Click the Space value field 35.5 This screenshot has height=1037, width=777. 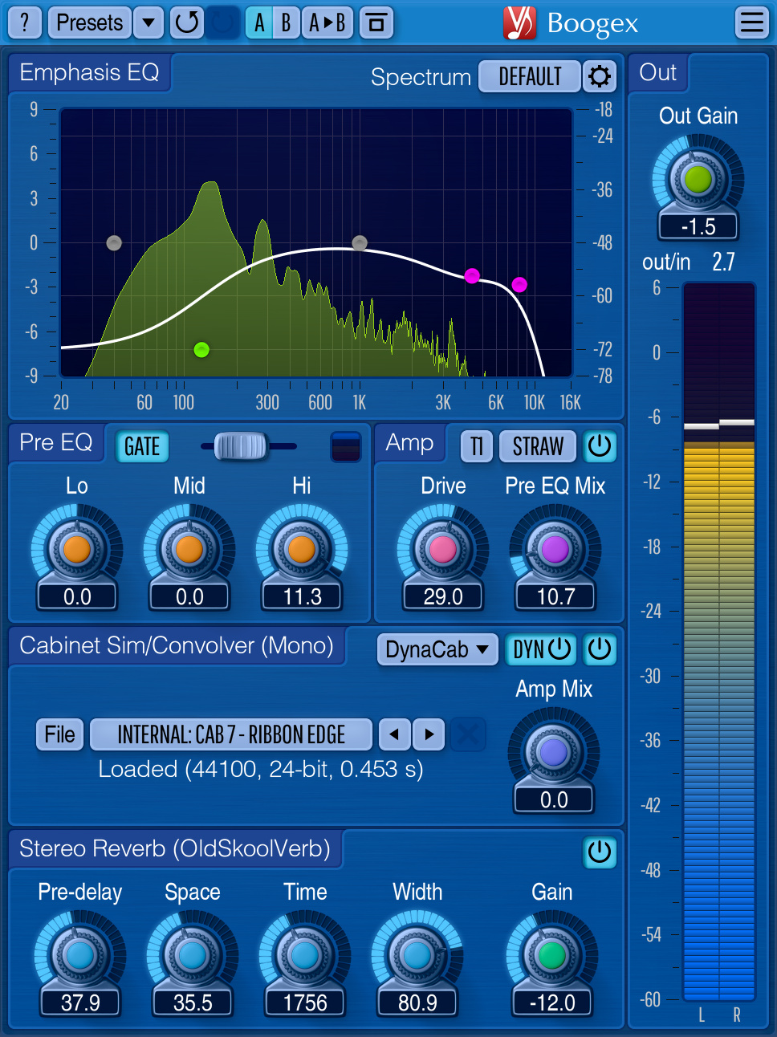(x=193, y=1002)
